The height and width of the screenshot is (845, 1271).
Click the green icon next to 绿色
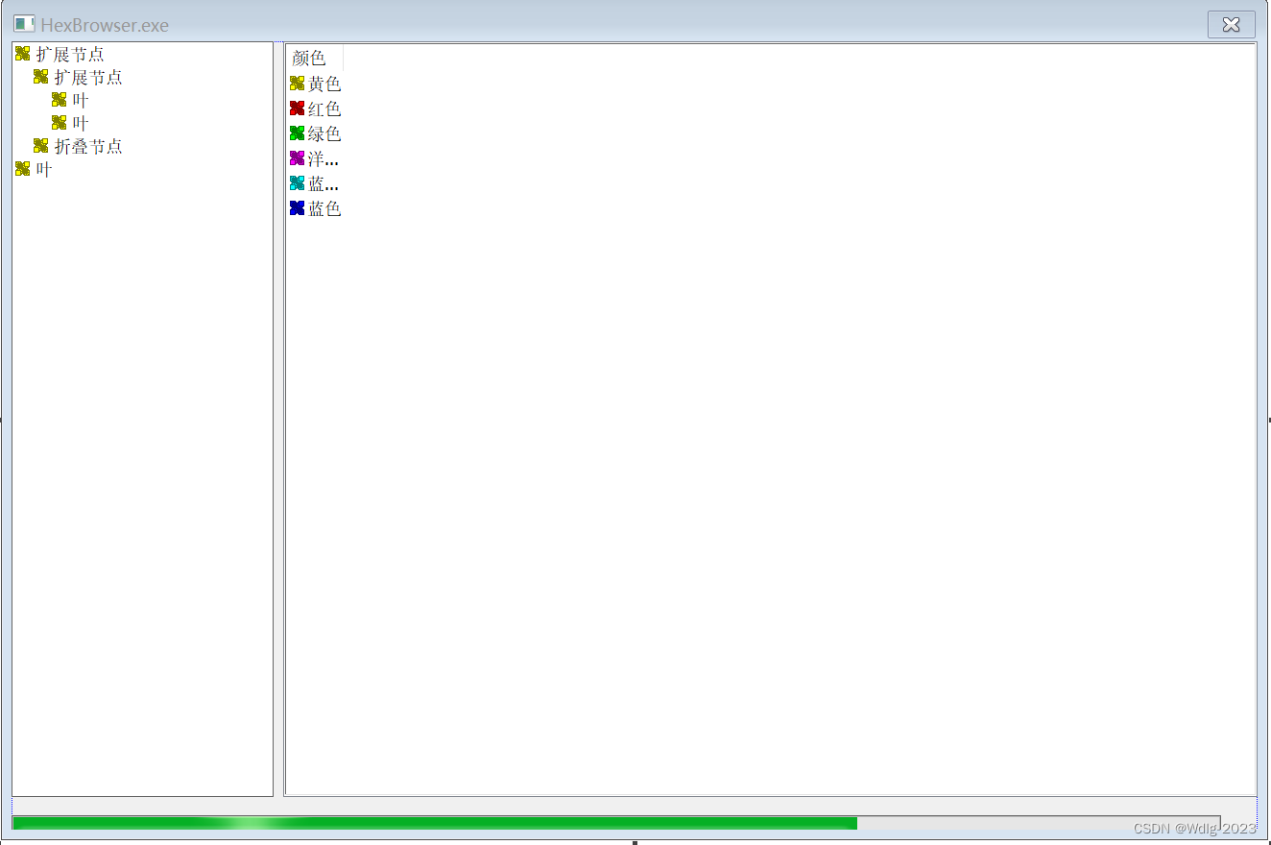point(298,133)
